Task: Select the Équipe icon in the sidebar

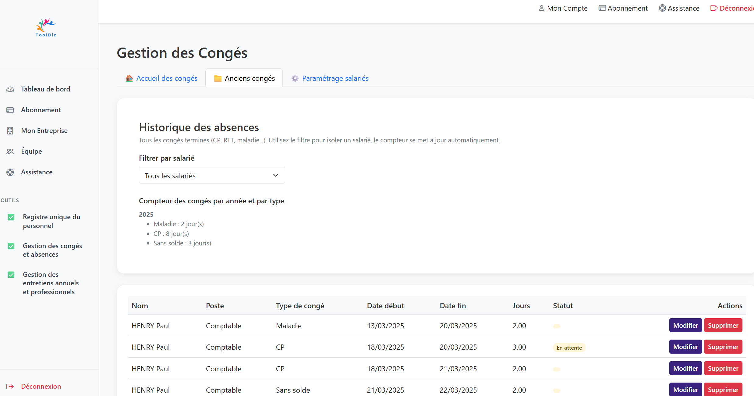Action: 10,151
